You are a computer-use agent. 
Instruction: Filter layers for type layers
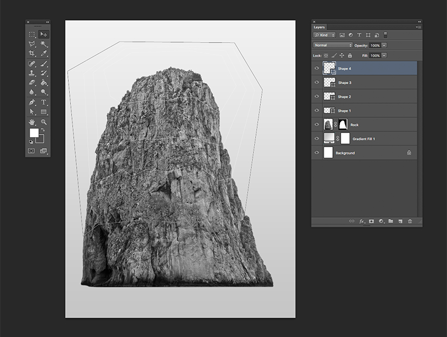tap(359, 35)
